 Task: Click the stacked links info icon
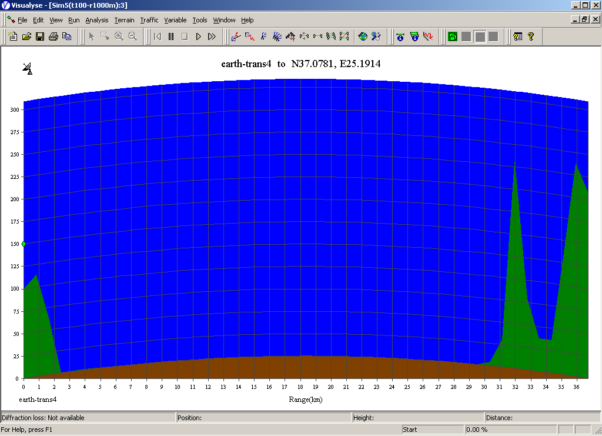click(414, 36)
